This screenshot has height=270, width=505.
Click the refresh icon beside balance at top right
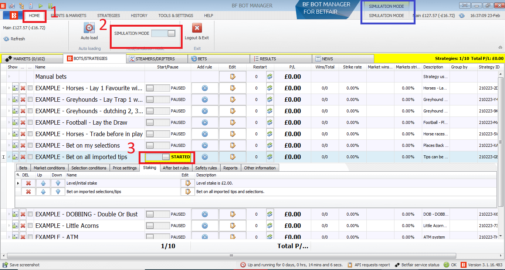pyautogui.click(x=461, y=16)
